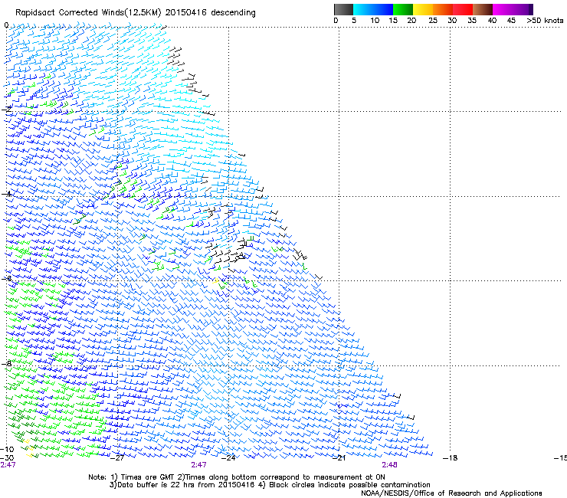This screenshot has height=498, width=567.
Task: Click the 'Data buffer is 22 hrs' note line
Action: (270, 485)
